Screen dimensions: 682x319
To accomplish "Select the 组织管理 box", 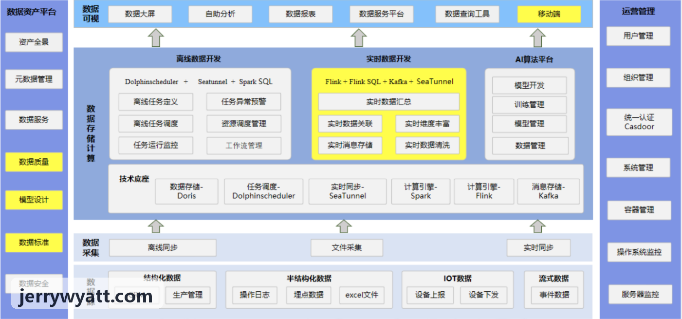I will click(638, 77).
